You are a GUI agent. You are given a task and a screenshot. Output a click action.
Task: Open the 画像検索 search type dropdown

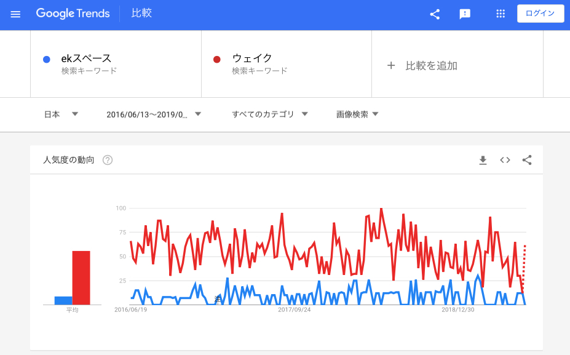(357, 114)
